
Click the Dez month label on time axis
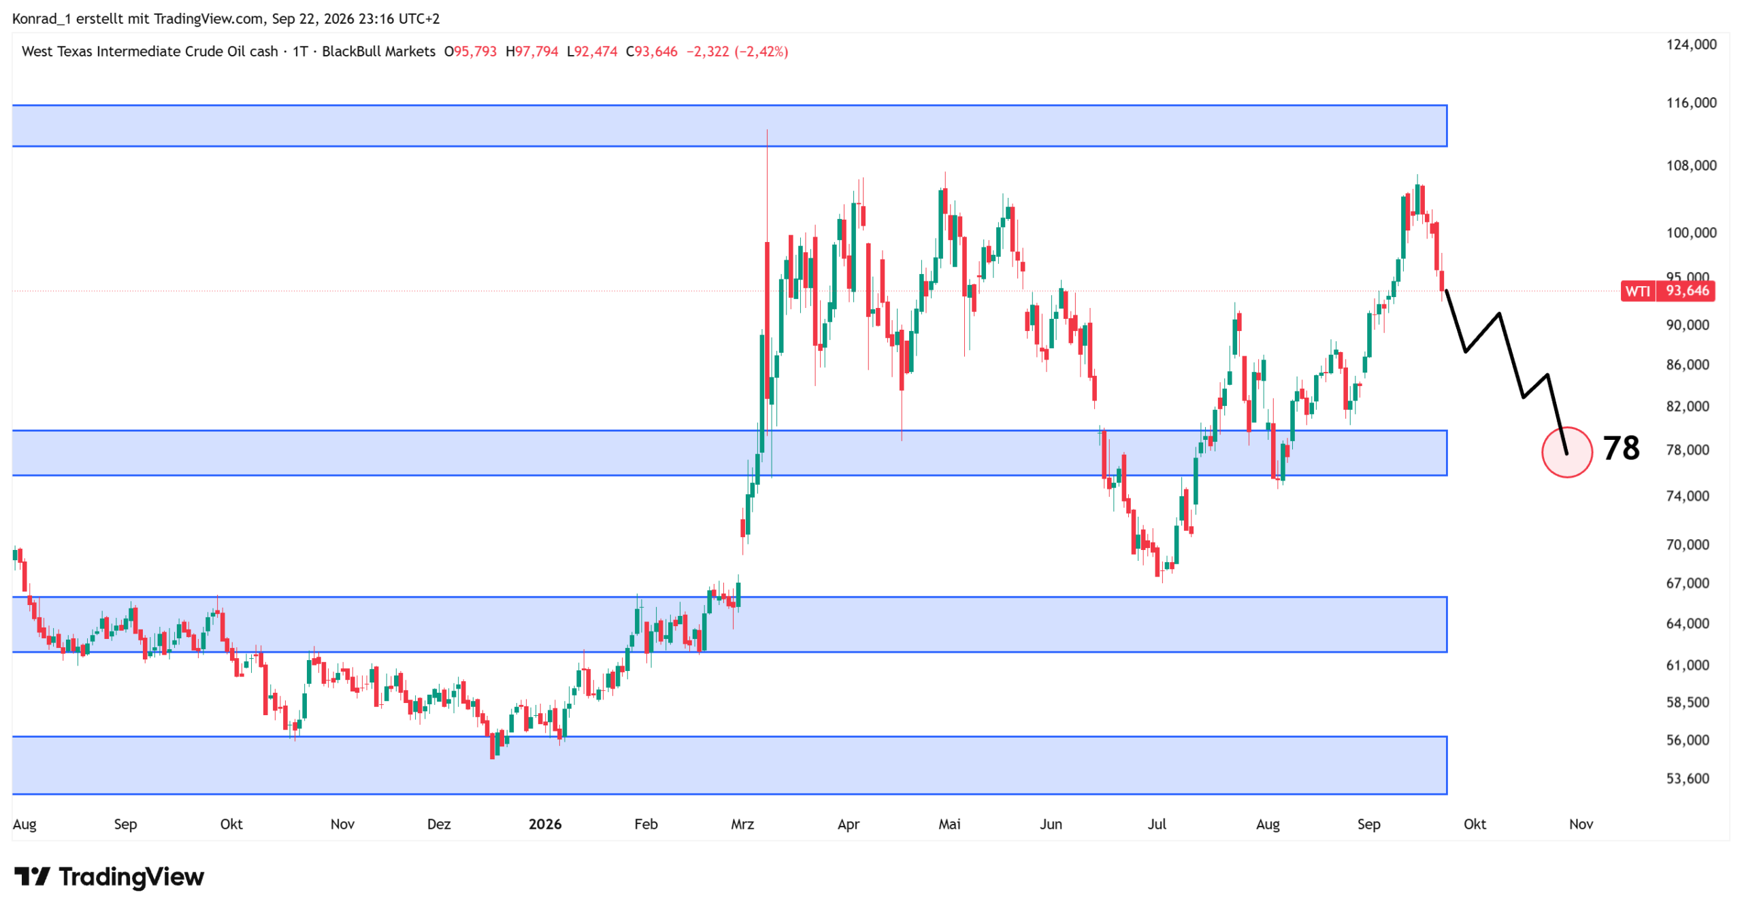439,824
